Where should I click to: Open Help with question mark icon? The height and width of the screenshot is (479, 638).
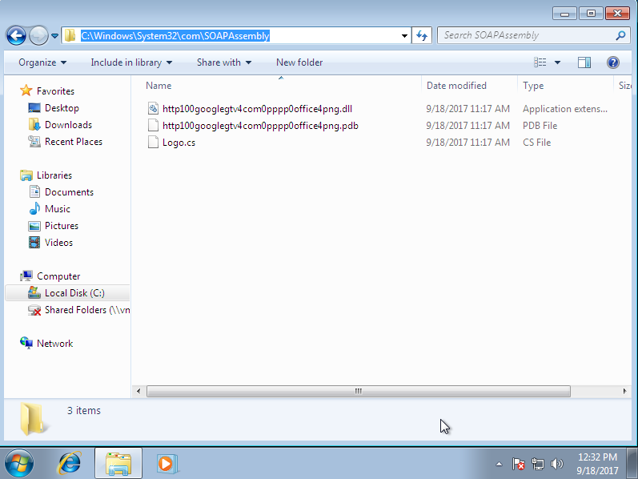pos(612,62)
